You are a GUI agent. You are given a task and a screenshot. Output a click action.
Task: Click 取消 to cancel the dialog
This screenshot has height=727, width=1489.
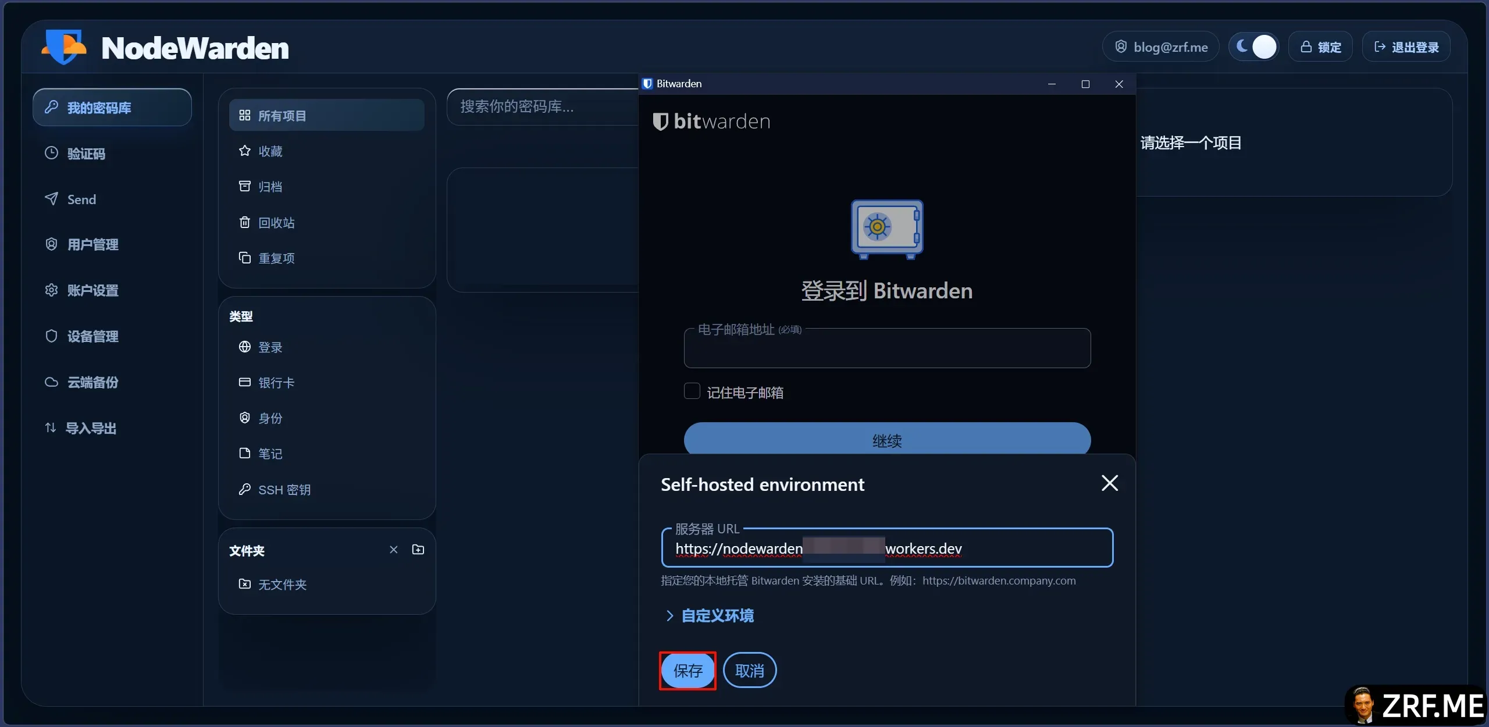(750, 671)
